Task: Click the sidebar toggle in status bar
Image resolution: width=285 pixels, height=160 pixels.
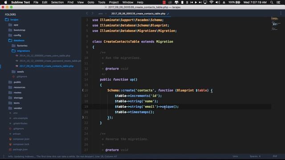Action: (4, 156)
